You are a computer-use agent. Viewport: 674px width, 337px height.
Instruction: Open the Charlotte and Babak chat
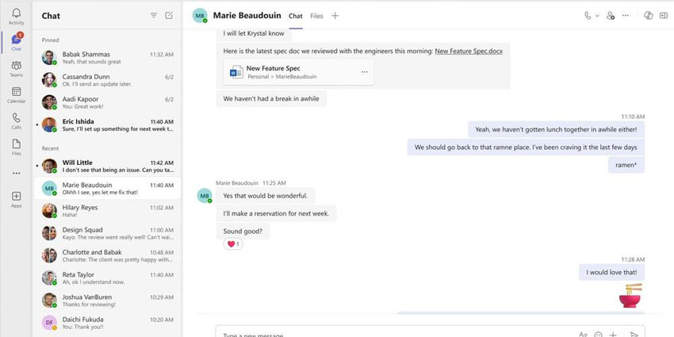point(108,255)
